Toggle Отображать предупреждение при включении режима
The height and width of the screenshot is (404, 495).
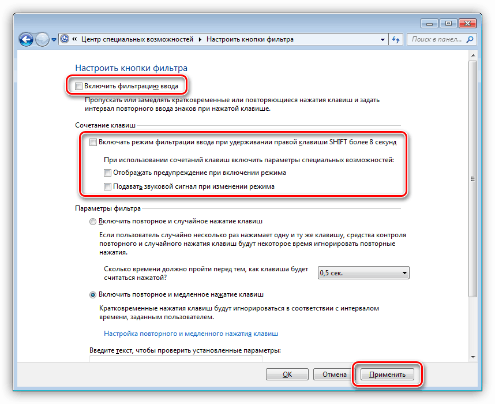[107, 173]
